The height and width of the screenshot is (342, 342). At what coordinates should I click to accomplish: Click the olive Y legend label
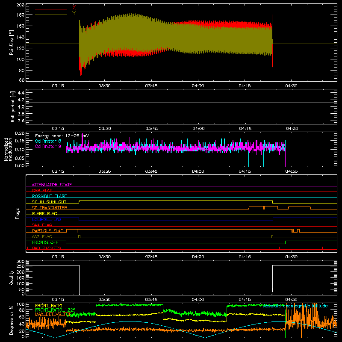click(x=74, y=13)
